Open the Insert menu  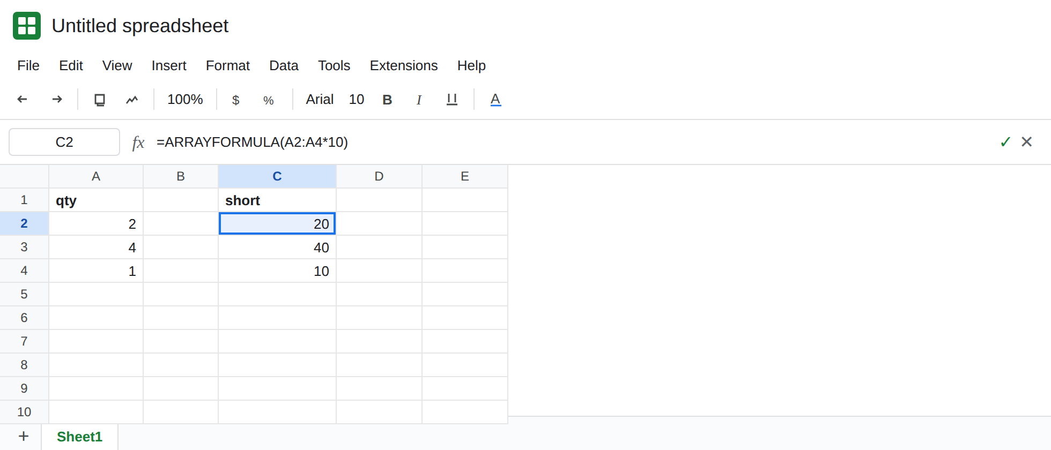pyautogui.click(x=169, y=65)
